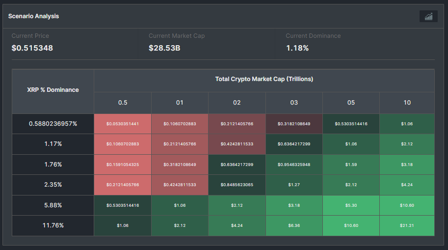Click the $1.59 price cell
448x250 pixels.
[351, 165]
